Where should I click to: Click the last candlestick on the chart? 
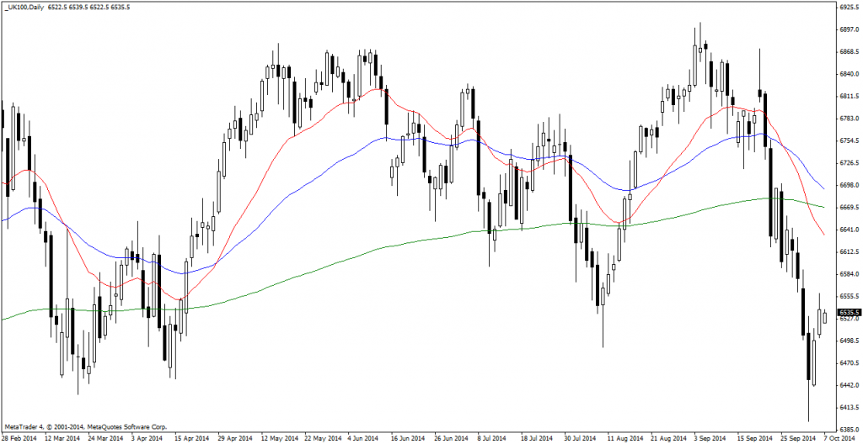coord(824,316)
